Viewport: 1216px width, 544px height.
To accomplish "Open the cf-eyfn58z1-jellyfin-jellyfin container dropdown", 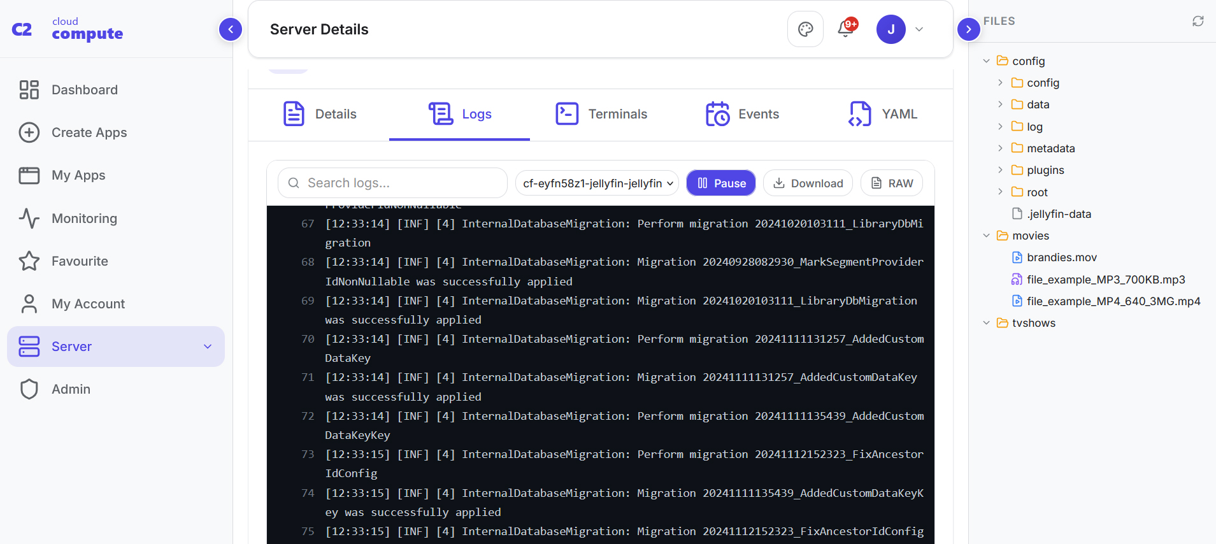I will pyautogui.click(x=597, y=183).
